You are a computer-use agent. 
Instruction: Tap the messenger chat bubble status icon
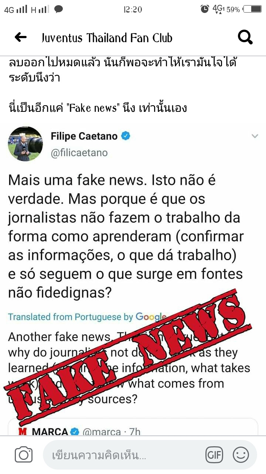coord(58,9)
